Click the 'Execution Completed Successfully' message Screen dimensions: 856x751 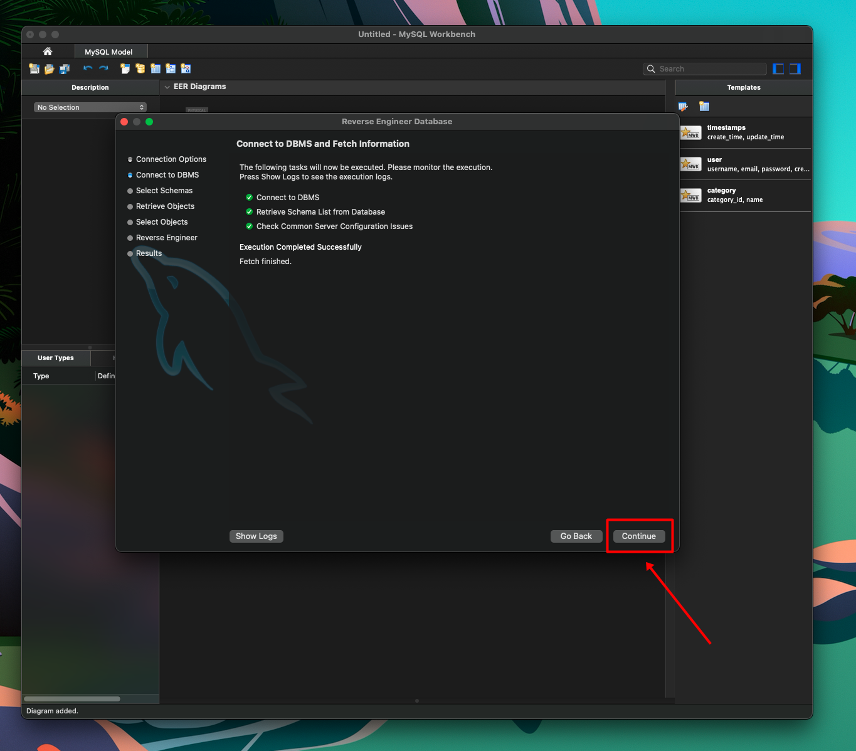[300, 247]
